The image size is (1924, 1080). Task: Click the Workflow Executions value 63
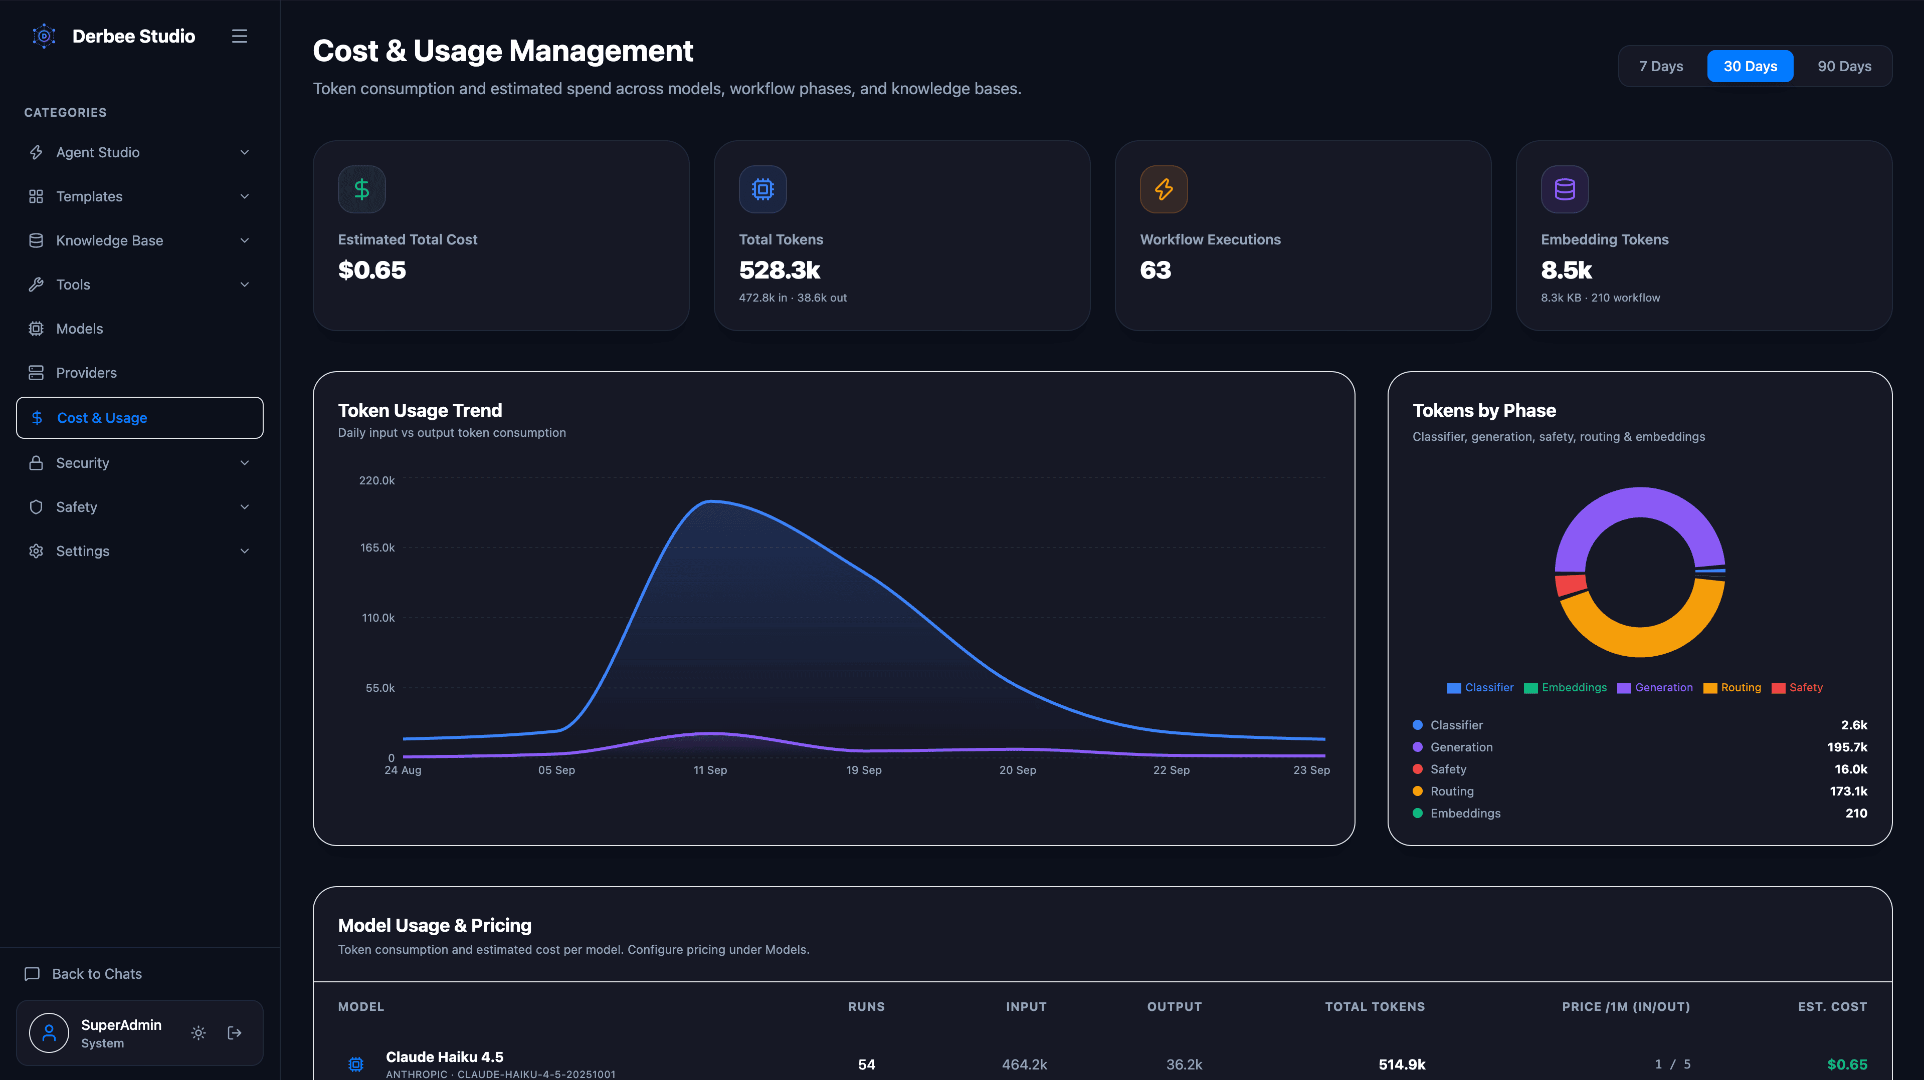click(1156, 270)
